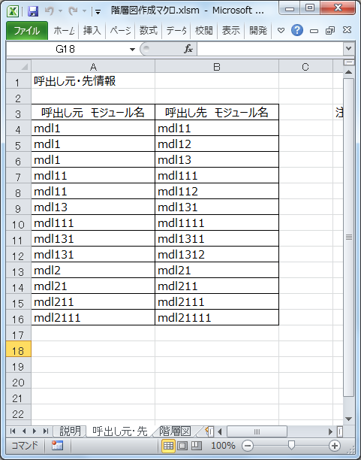Minimize the ribbon using heart-shaped arrow icon

pyautogui.click(x=281, y=31)
